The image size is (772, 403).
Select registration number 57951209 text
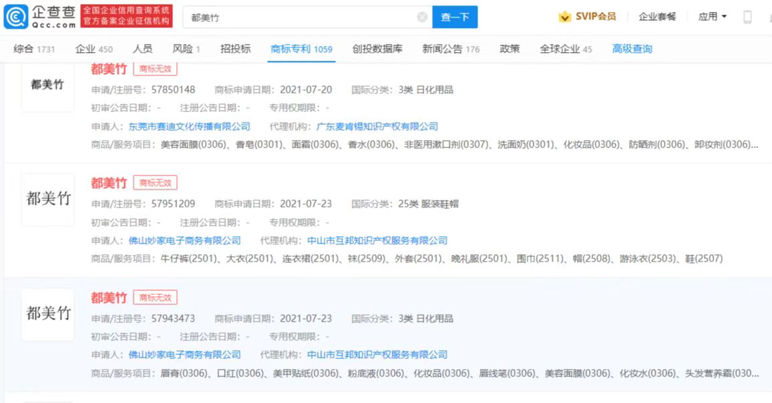tap(173, 204)
